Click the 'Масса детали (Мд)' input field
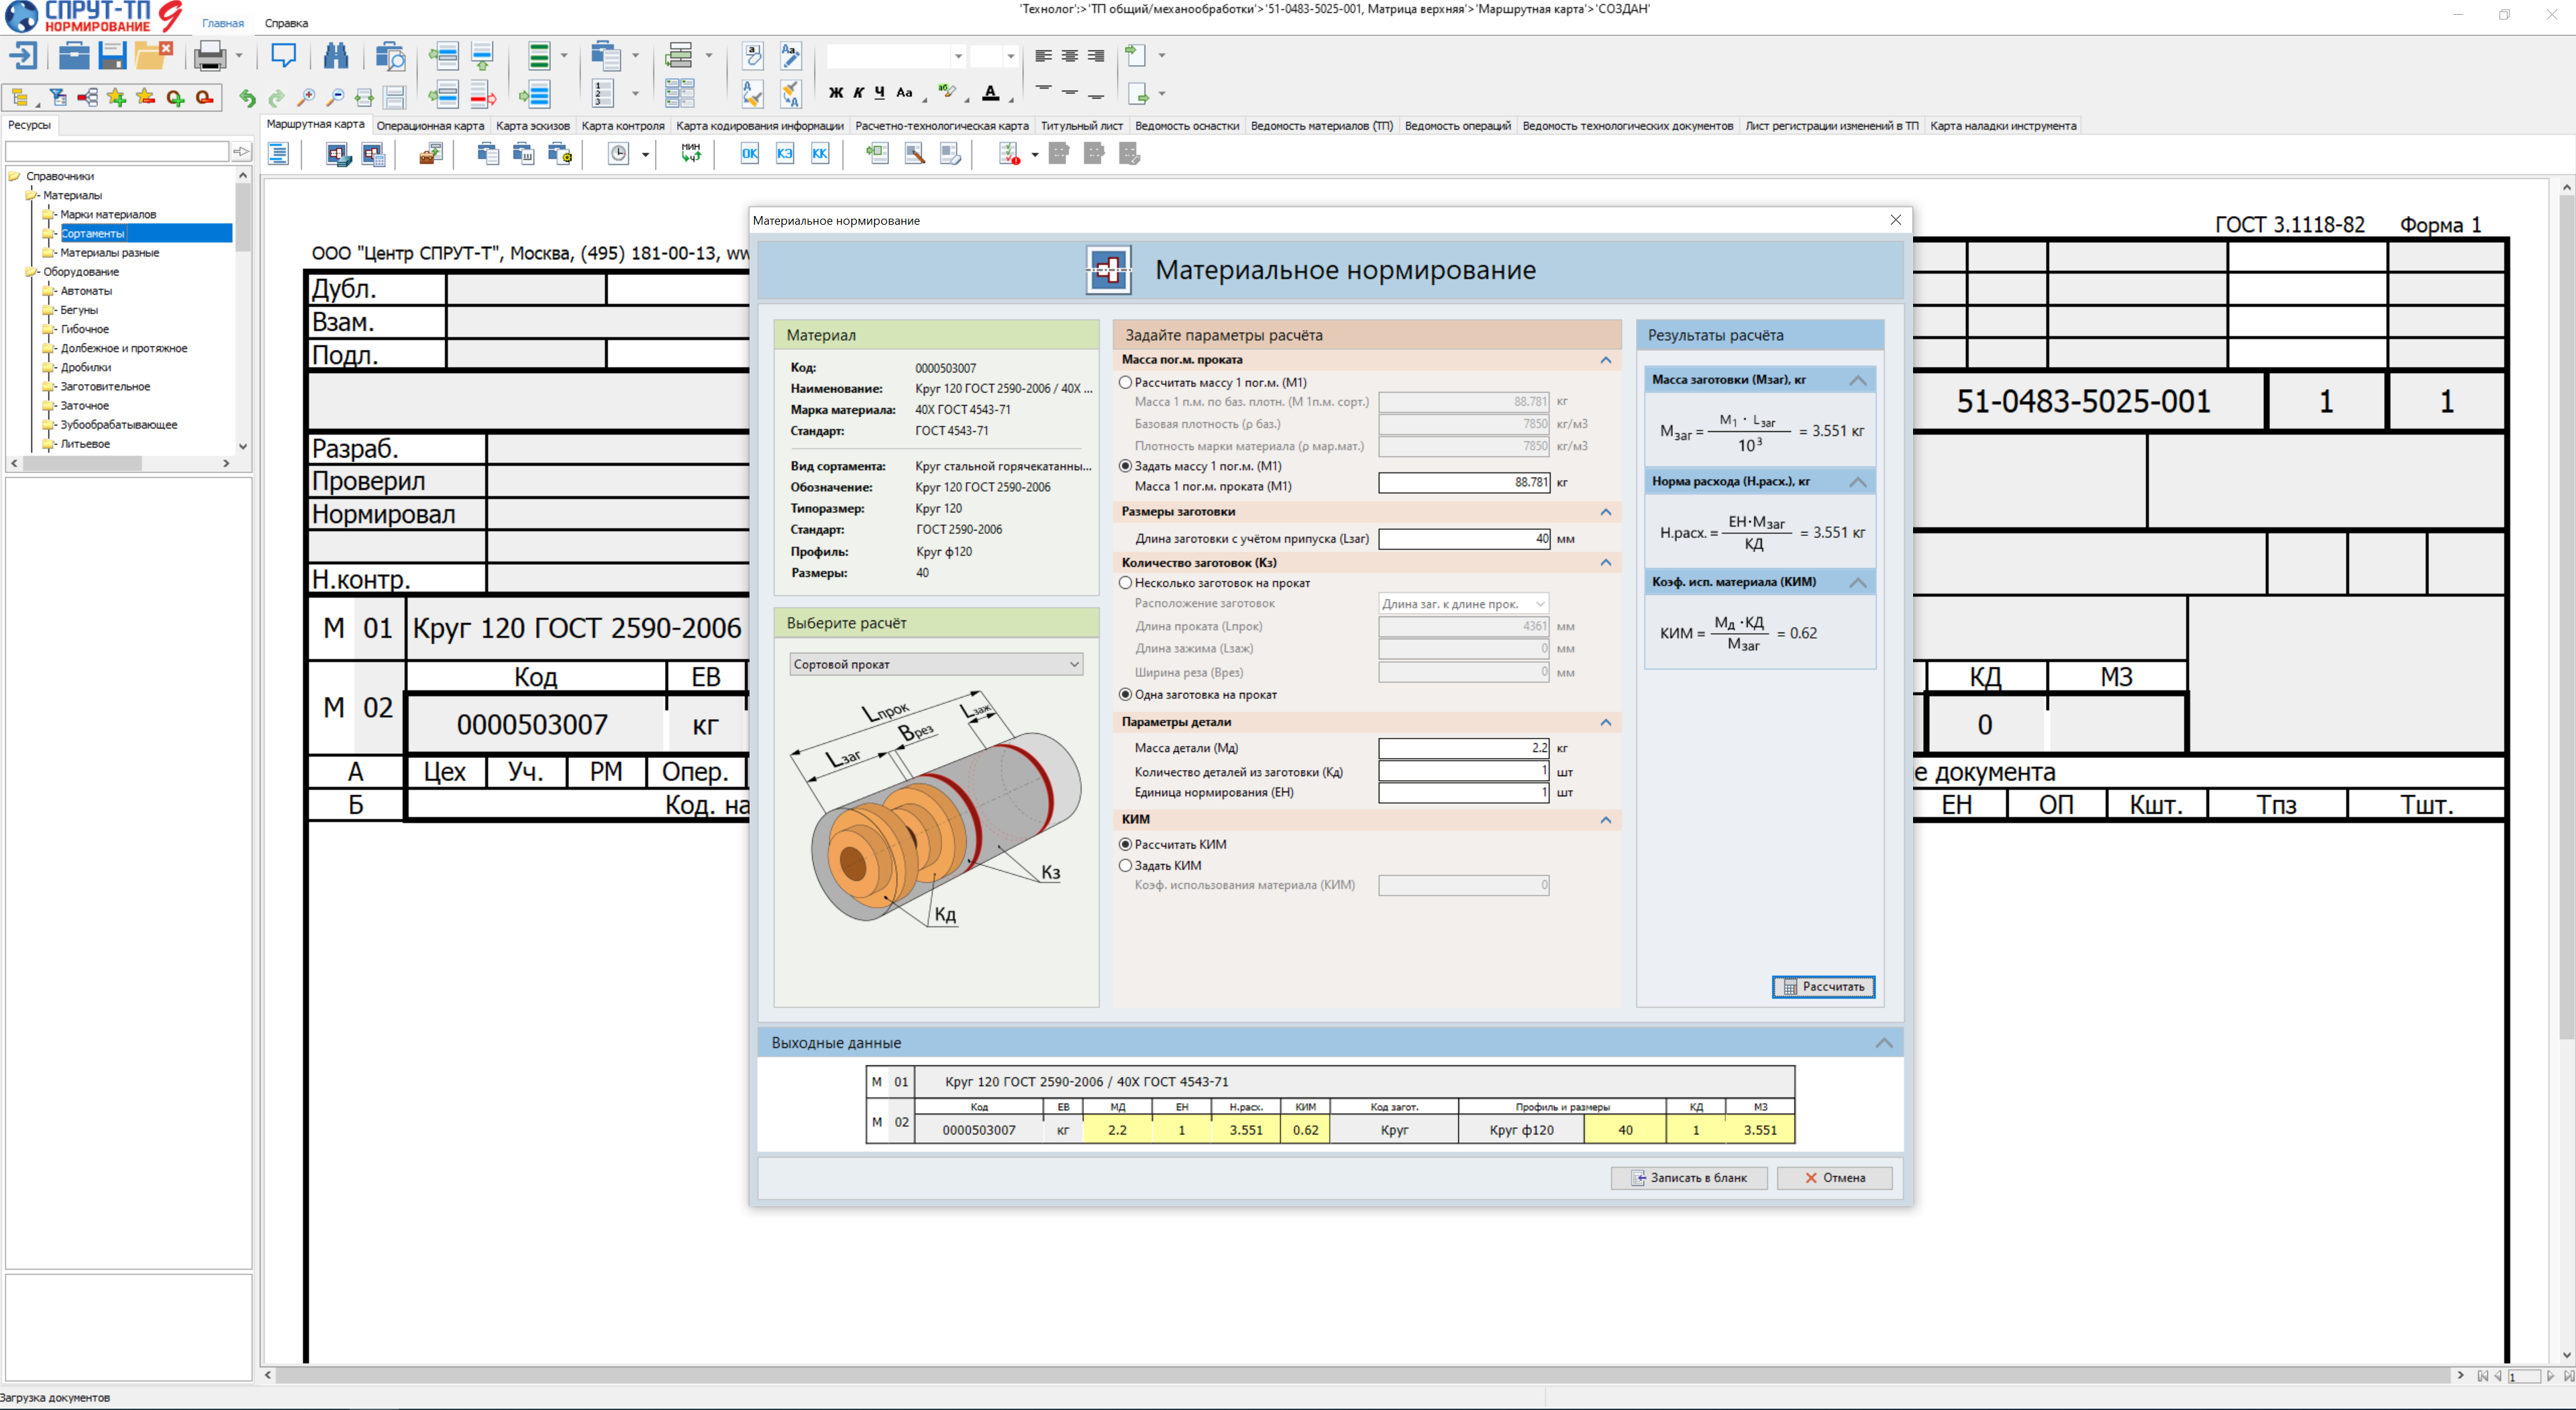 [x=1463, y=748]
